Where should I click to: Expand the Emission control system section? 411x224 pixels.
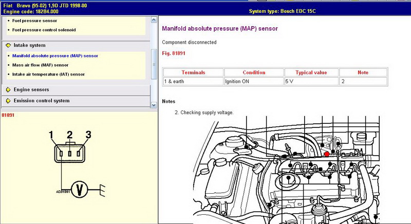[x=41, y=101]
